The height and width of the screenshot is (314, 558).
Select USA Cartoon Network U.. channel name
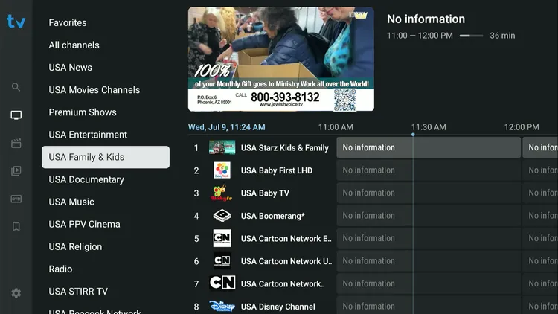286,261
